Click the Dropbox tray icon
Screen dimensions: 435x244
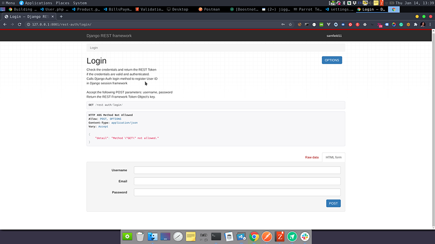[x=354, y=3]
